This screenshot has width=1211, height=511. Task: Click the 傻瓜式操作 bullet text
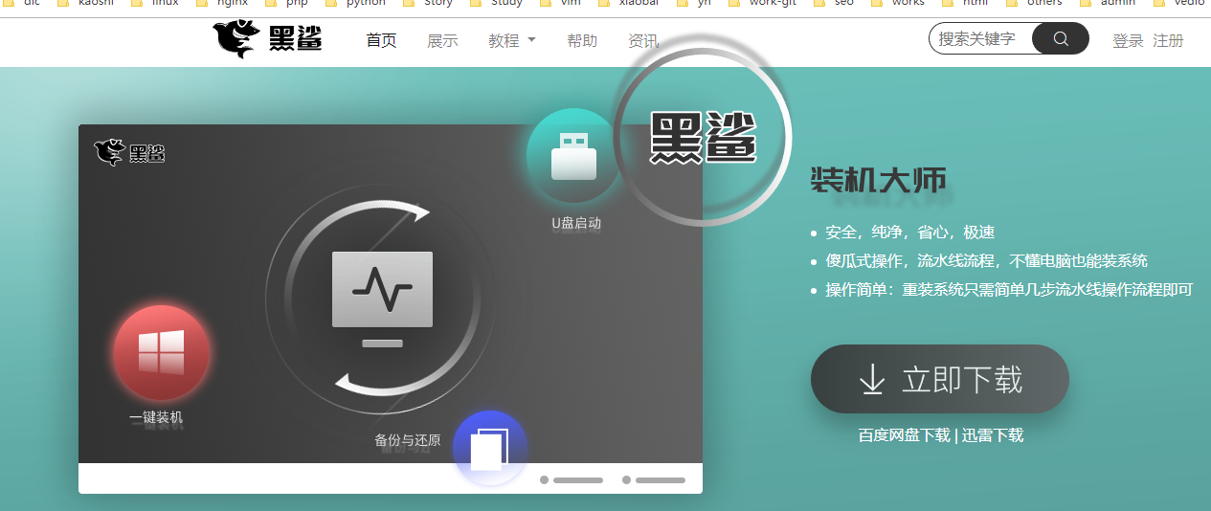[x=986, y=260]
